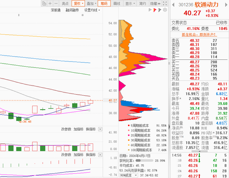Open the 抓住机会，即刻开户 link
229x178 pixels.
click(199, 35)
